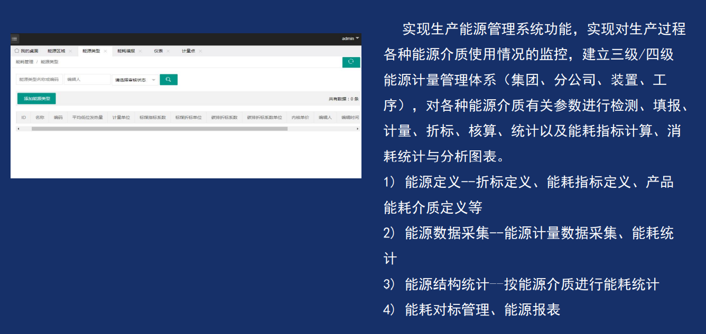This screenshot has height=334, width=706.
Task: Click the 标煤指标系数 column header
Action: (152, 118)
